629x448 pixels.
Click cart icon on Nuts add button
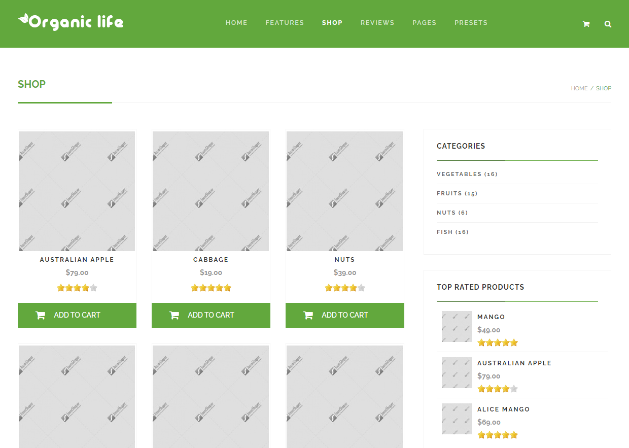pos(308,315)
